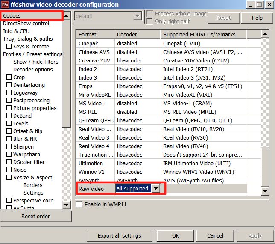Viewport: 275px width, 244px height.
Task: Enable DScaler filter checkbox
Action: 9,162
